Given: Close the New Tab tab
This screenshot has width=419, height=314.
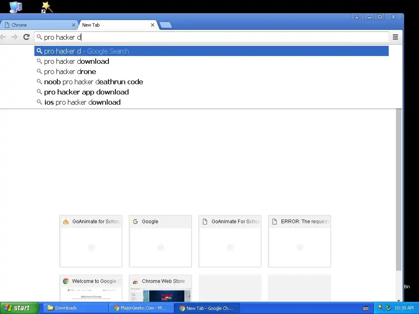Looking at the screenshot, I should (x=153, y=25).
